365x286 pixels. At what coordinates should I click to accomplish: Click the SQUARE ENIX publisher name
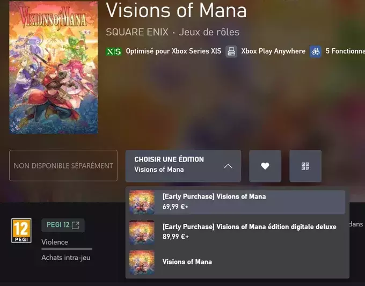pyautogui.click(x=137, y=32)
